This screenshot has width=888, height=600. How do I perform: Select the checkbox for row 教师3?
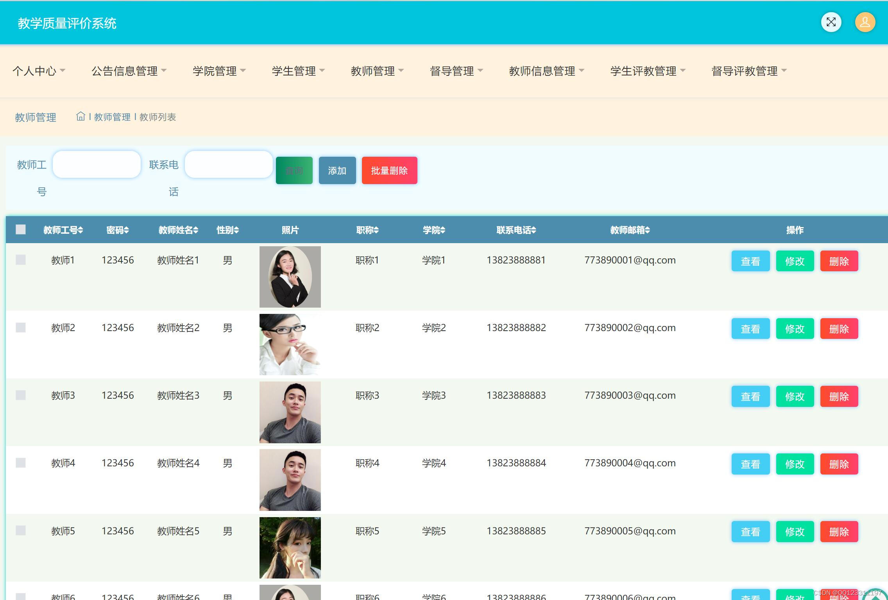[21, 395]
